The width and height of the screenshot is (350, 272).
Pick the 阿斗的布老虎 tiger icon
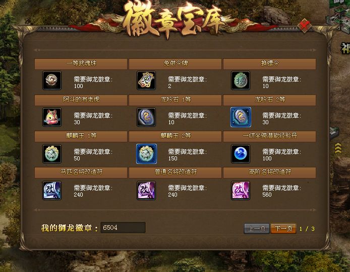coord(52,117)
